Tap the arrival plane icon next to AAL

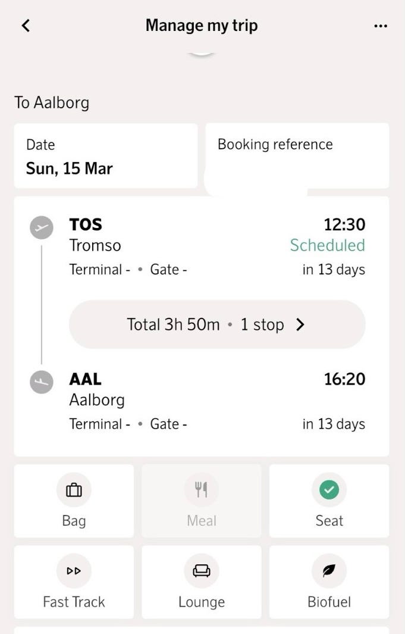click(42, 382)
